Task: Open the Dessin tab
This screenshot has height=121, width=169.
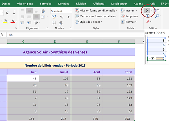Action: pos(6,4)
